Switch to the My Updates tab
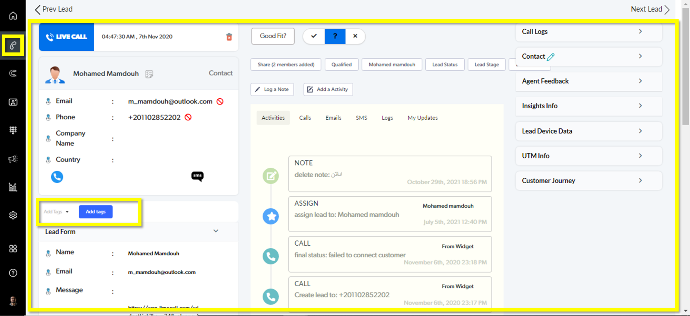 422,118
